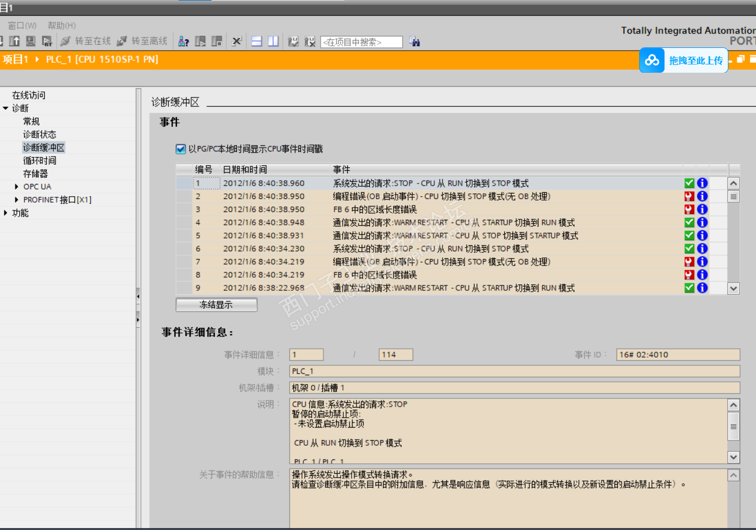The image size is (756, 530).
Task: Click the RT runtime simulation toolbar icon
Action: 47,41
